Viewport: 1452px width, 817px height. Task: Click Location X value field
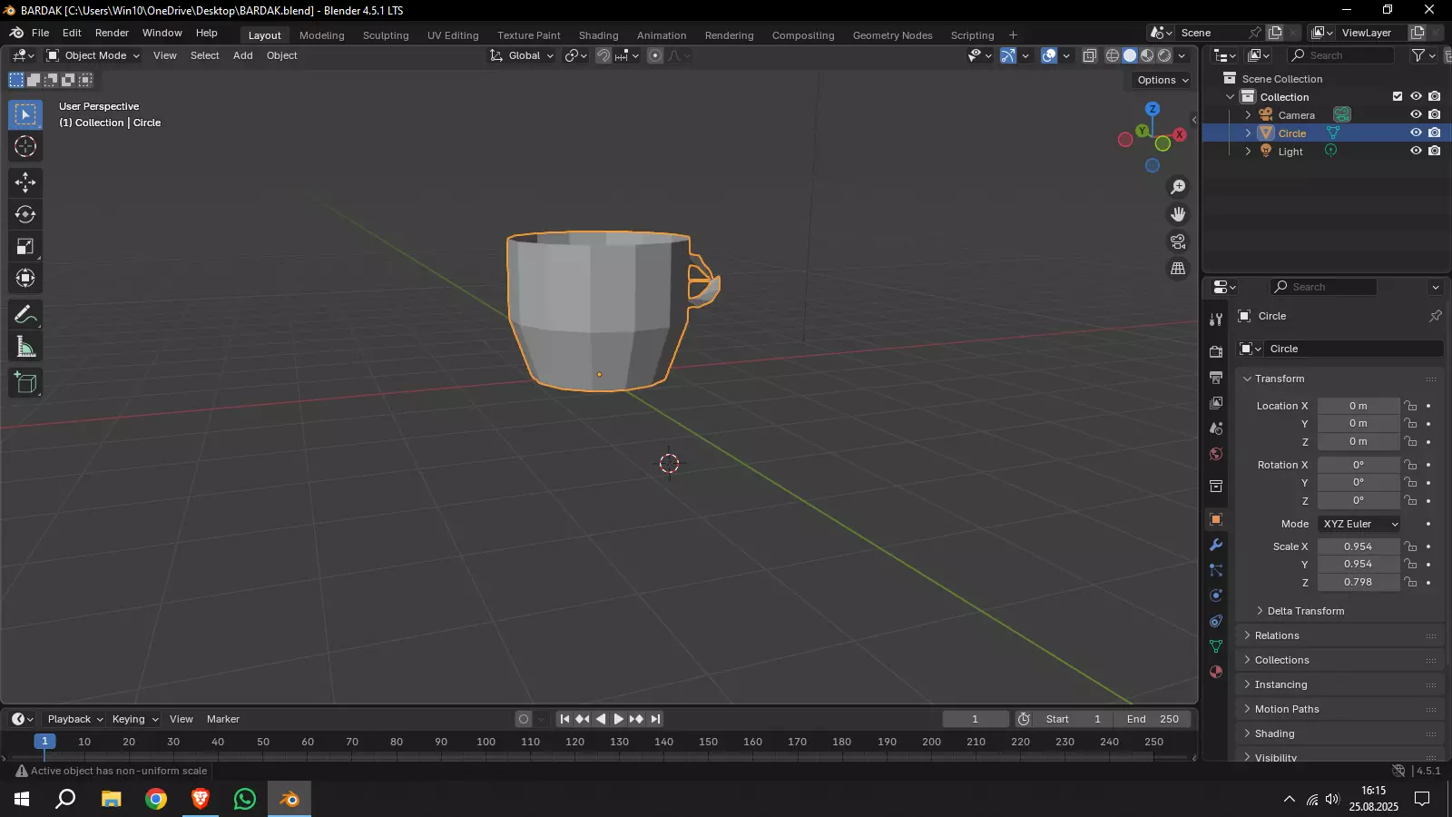pyautogui.click(x=1358, y=406)
